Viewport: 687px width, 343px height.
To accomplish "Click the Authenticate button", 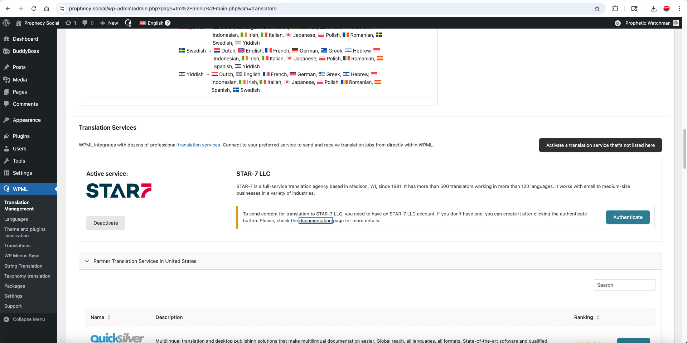I will tap(628, 217).
